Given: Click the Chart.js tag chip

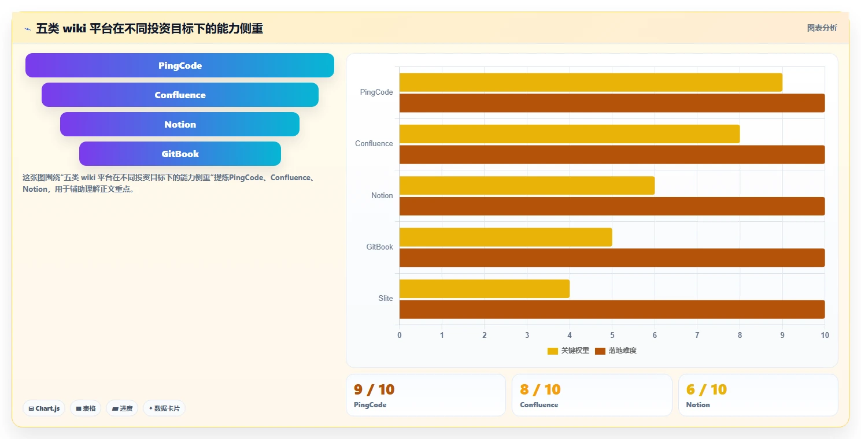Looking at the screenshot, I should pyautogui.click(x=45, y=408).
